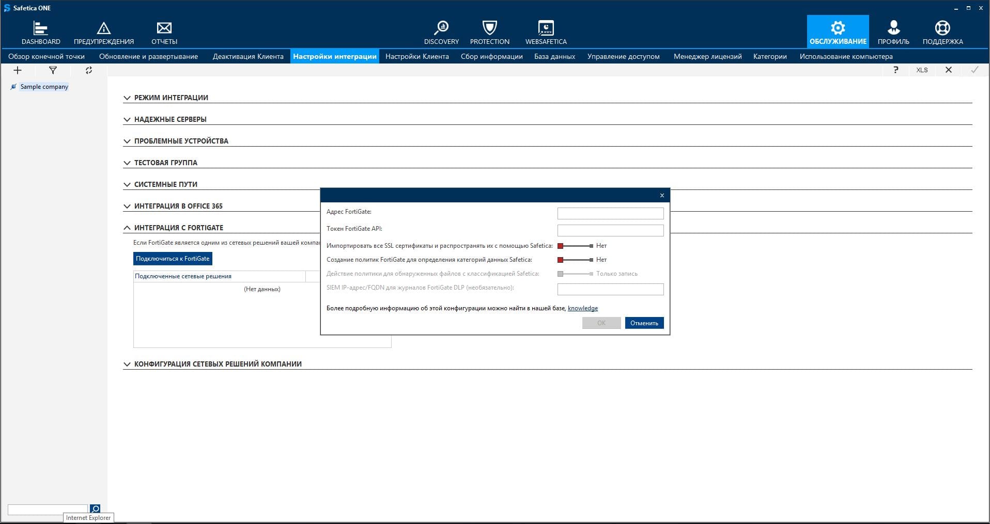Collapse the Интеграция с FortiGate section

178,228
